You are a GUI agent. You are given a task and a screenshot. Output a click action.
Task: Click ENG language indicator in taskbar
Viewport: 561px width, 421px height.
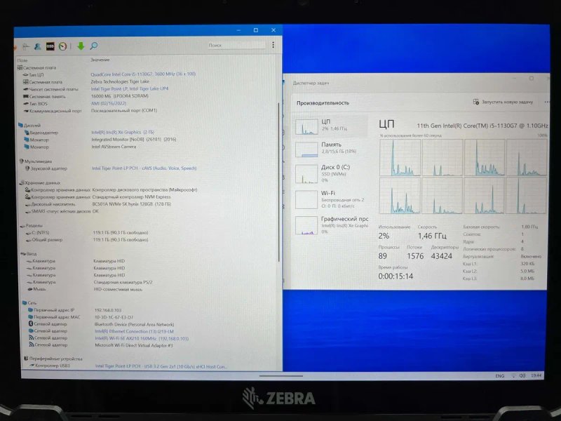(499, 376)
